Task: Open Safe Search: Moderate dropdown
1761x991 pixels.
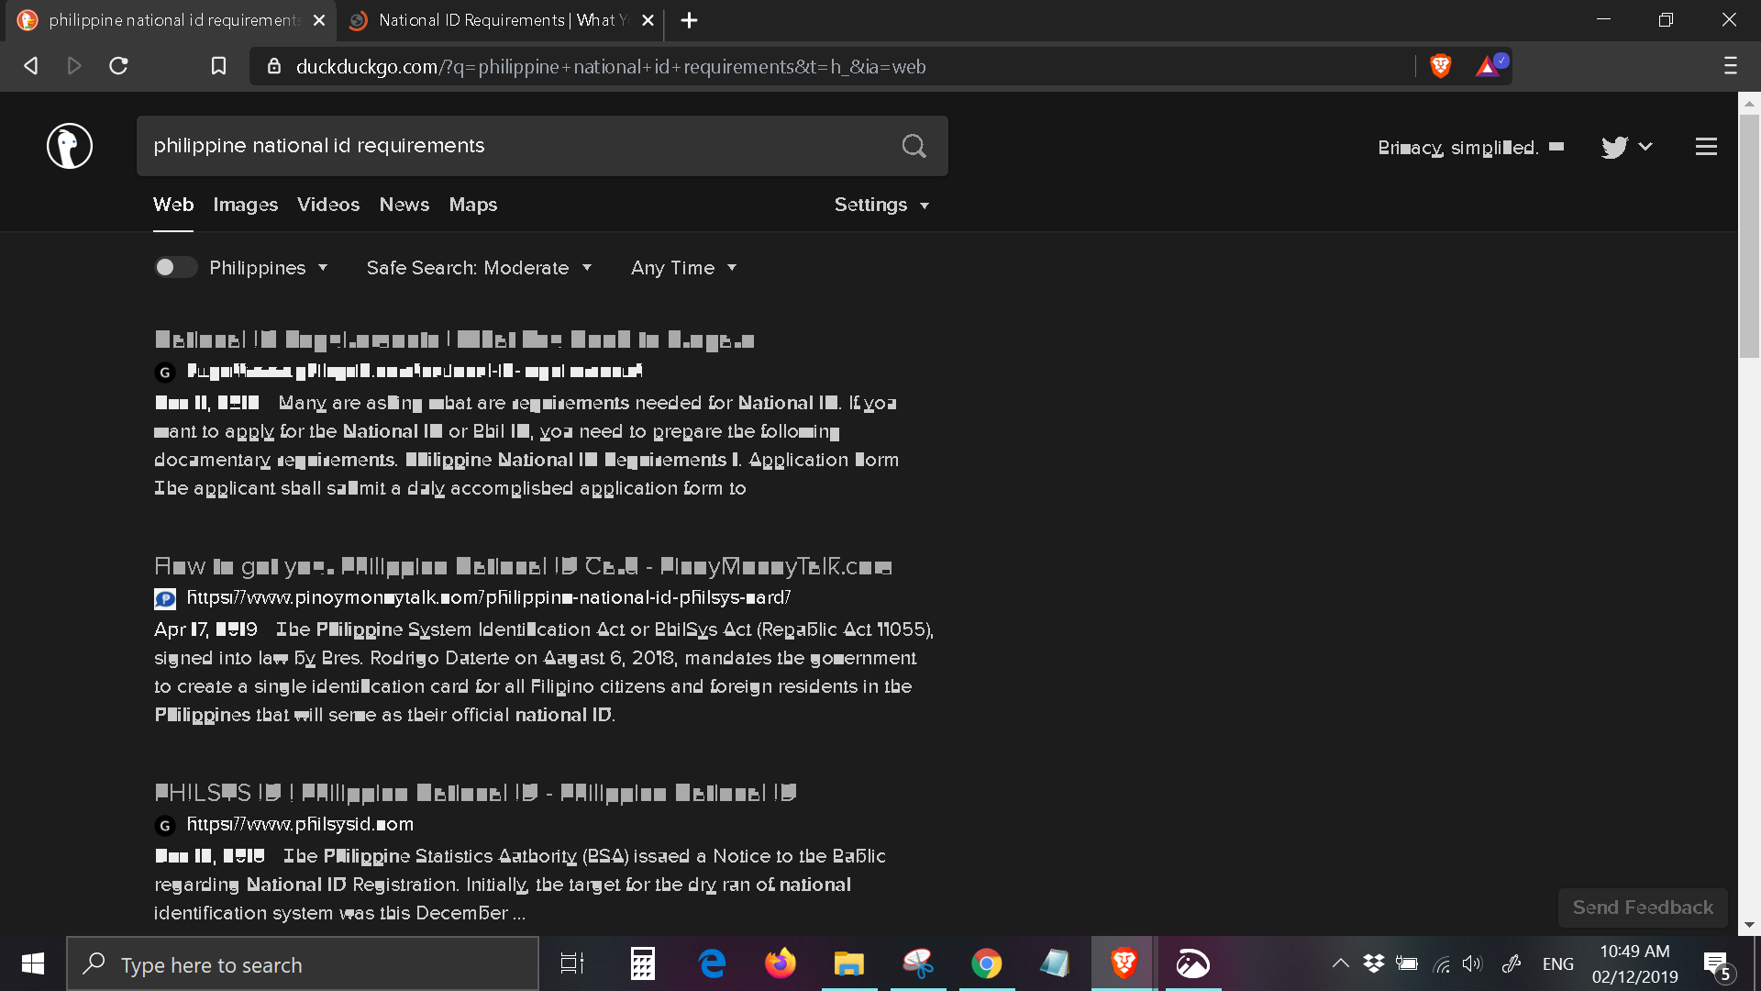Action: [x=478, y=268]
